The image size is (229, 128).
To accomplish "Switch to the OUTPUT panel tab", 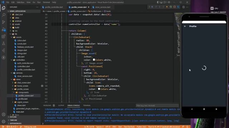I will (x=61, y=106).
